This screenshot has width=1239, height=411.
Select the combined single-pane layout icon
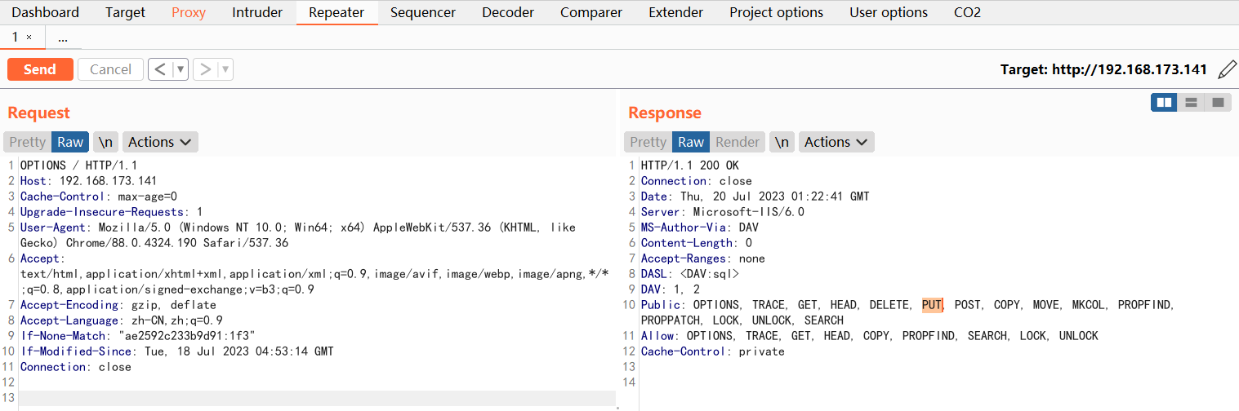[1218, 102]
